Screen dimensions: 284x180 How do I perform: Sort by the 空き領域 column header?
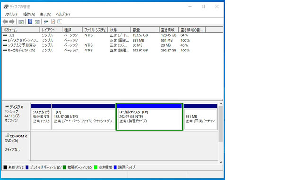point(169,30)
